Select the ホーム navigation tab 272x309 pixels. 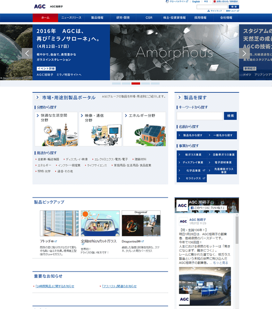[45, 18]
